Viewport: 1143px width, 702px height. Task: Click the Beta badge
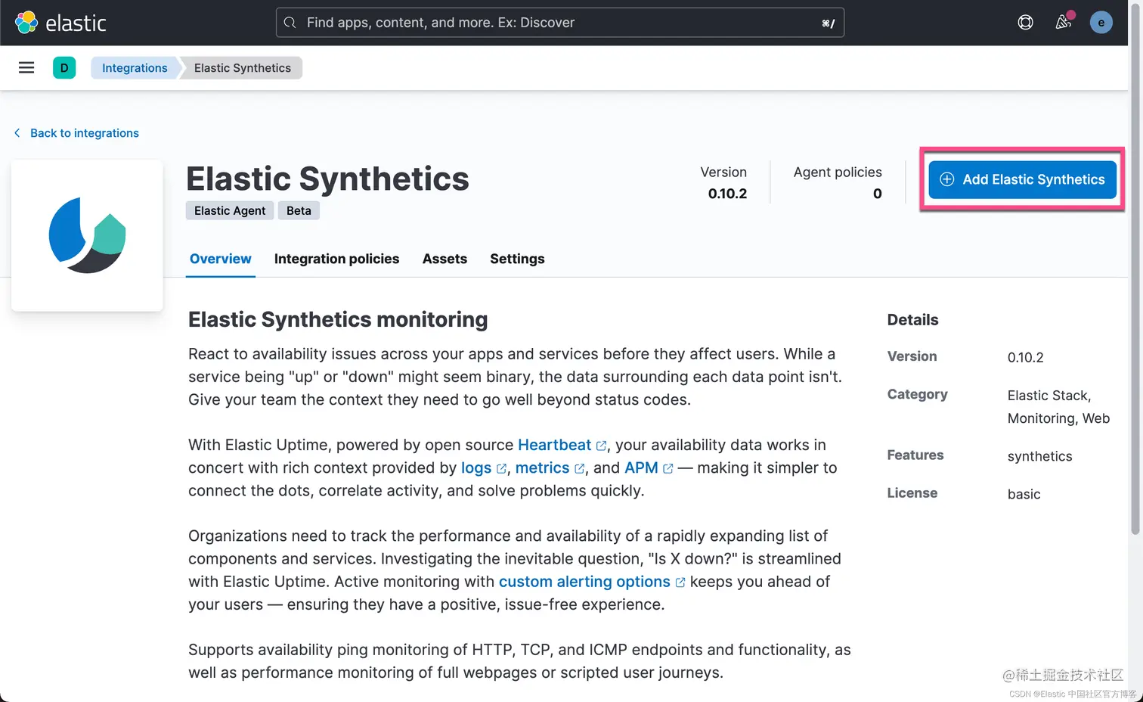[299, 210]
